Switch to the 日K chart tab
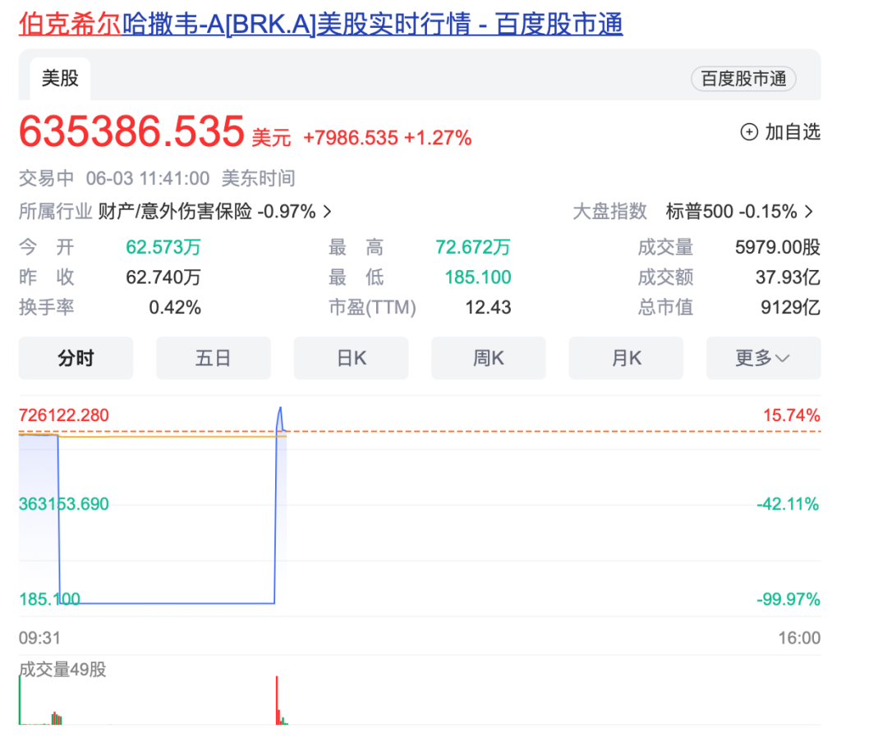Viewport: 887px width, 742px height. click(x=351, y=358)
